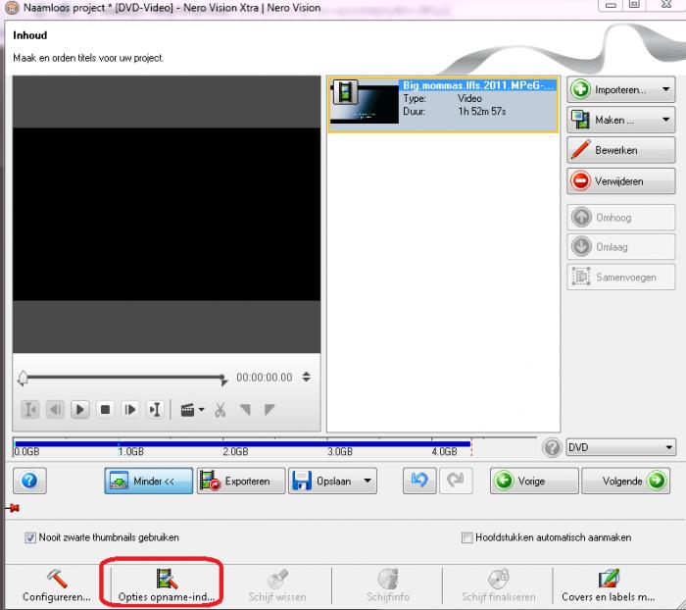Screen dimensions: 686x610
Task: Jump to the start of the video
Action: (x=30, y=410)
